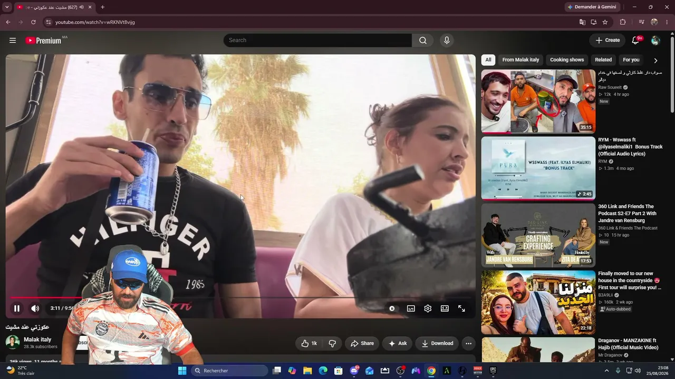
Task: Open a new browser tab
Action: (102, 7)
